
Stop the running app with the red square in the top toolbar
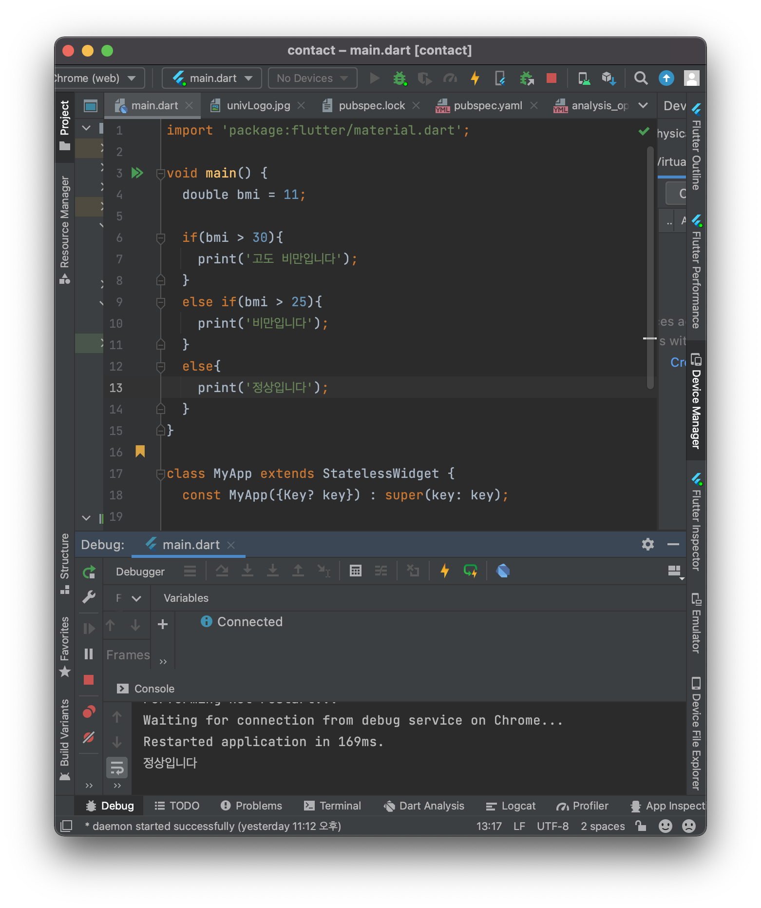click(551, 78)
